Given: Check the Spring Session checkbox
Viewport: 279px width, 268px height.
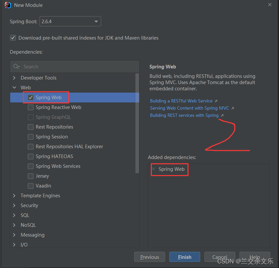Looking at the screenshot, I should (30, 137).
